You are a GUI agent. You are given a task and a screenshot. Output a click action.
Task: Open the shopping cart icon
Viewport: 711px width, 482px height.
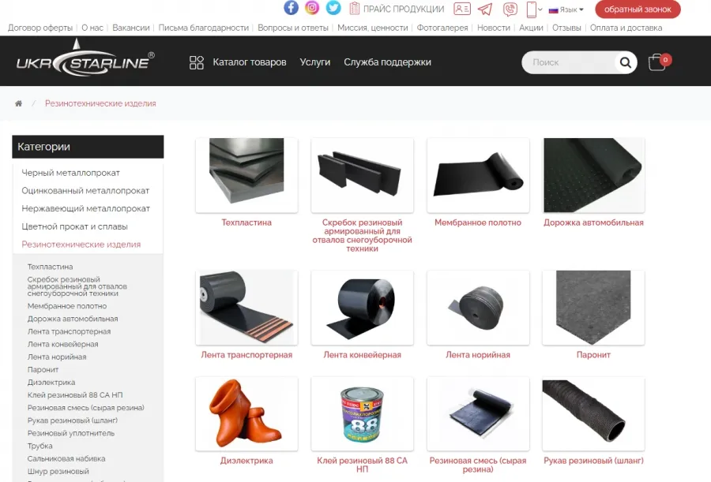(x=659, y=62)
